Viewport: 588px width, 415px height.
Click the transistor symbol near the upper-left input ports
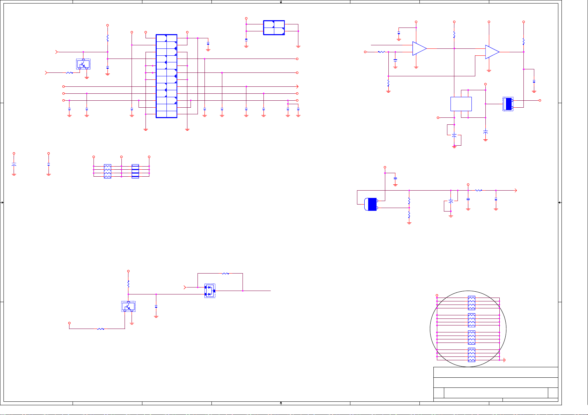(83, 64)
